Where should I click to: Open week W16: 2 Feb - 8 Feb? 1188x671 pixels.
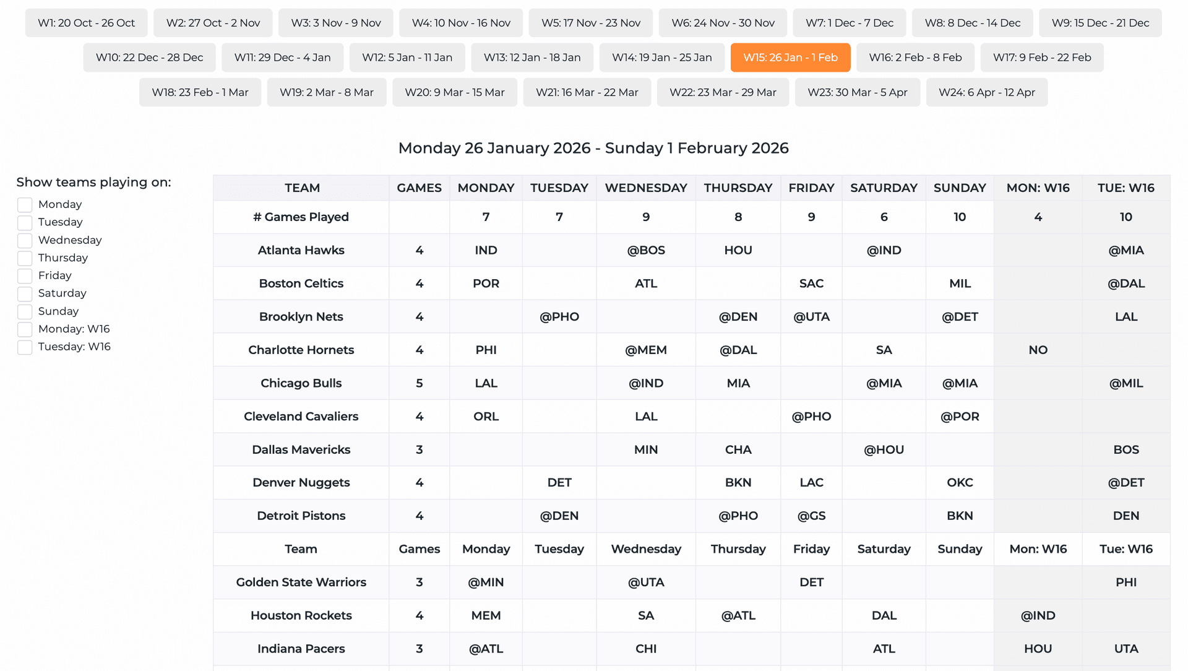coord(915,58)
